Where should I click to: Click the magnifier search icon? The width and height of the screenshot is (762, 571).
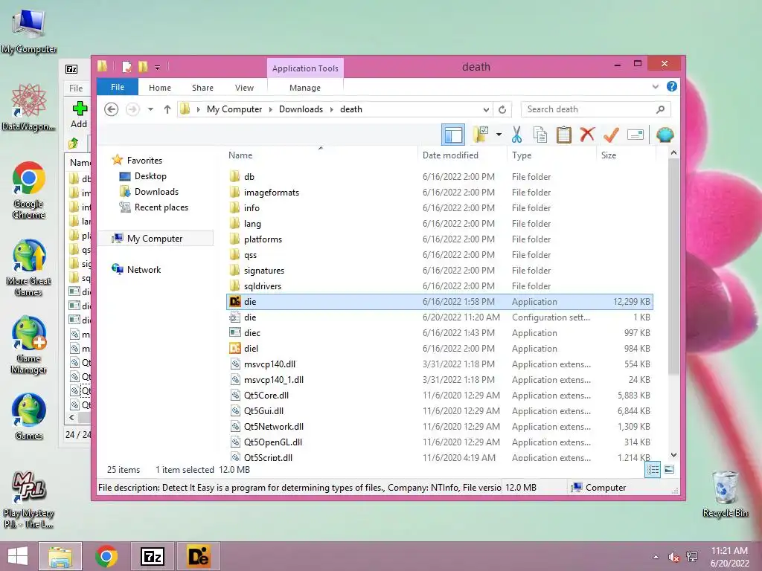click(x=660, y=109)
